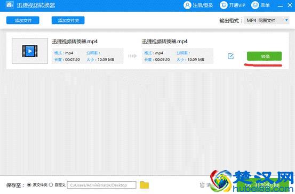This screenshot has width=295, height=194.
Task: Click source size value 10.09 MB
Action: click(x=106, y=60)
